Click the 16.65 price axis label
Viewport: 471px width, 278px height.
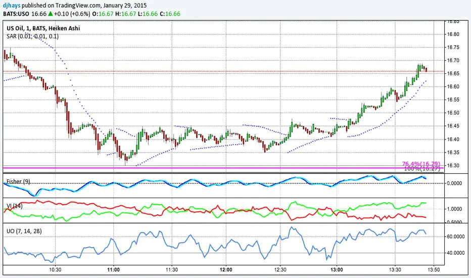453,73
